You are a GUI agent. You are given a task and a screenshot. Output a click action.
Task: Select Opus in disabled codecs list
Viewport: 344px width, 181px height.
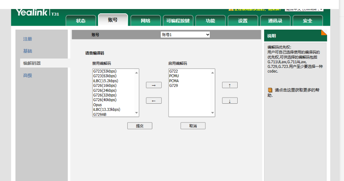point(97,105)
